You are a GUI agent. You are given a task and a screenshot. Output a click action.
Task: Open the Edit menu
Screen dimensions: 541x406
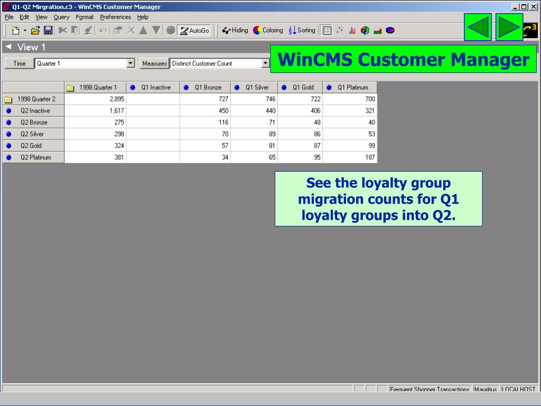click(24, 17)
